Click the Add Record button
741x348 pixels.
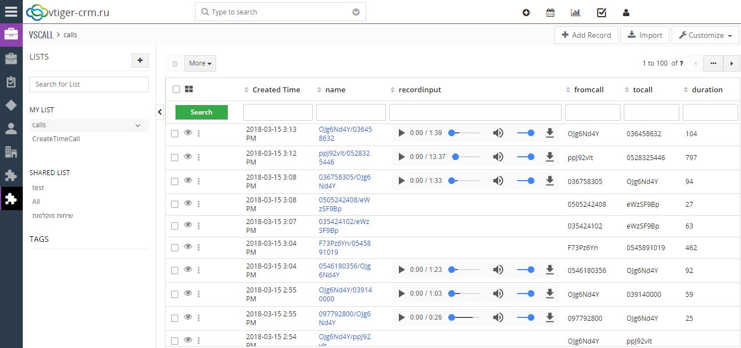pos(586,35)
